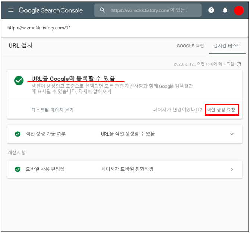Switch to the GOOGLE 색인 tab

pos(190,46)
